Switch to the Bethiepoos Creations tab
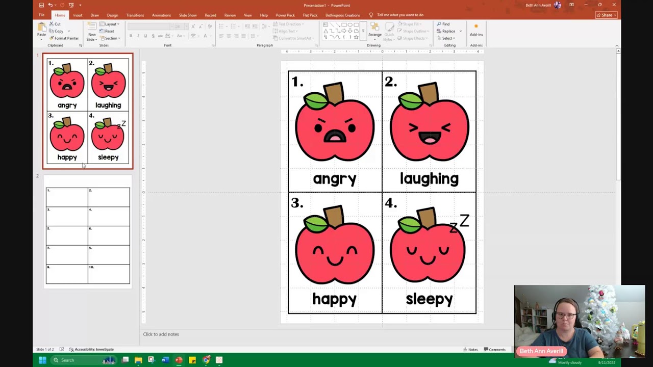The image size is (653, 367). (x=342, y=15)
